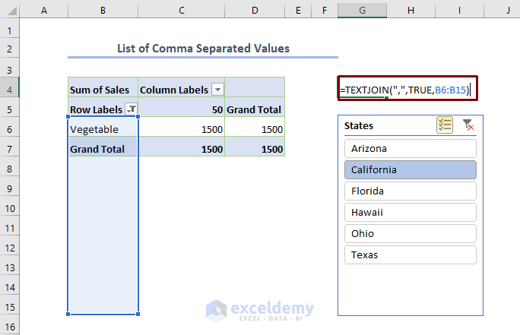
Task: Clear the filter on the States slicer
Action: (x=468, y=125)
